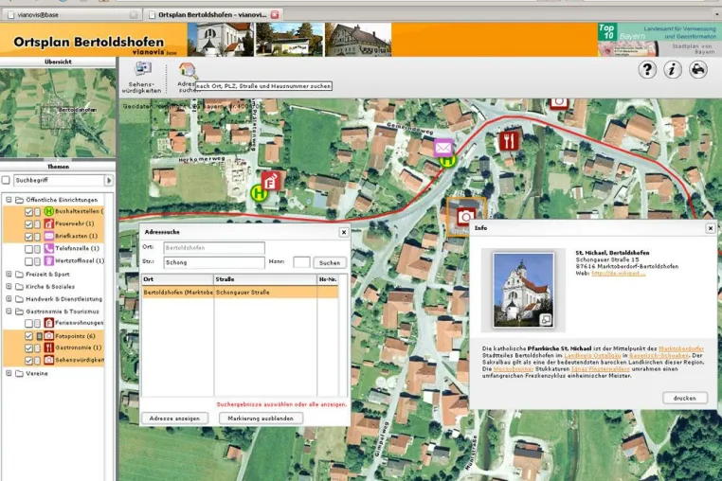The height and width of the screenshot is (481, 722).
Task: Collapse the Gastronomie & Tourismus tree node
Action: (x=9, y=312)
